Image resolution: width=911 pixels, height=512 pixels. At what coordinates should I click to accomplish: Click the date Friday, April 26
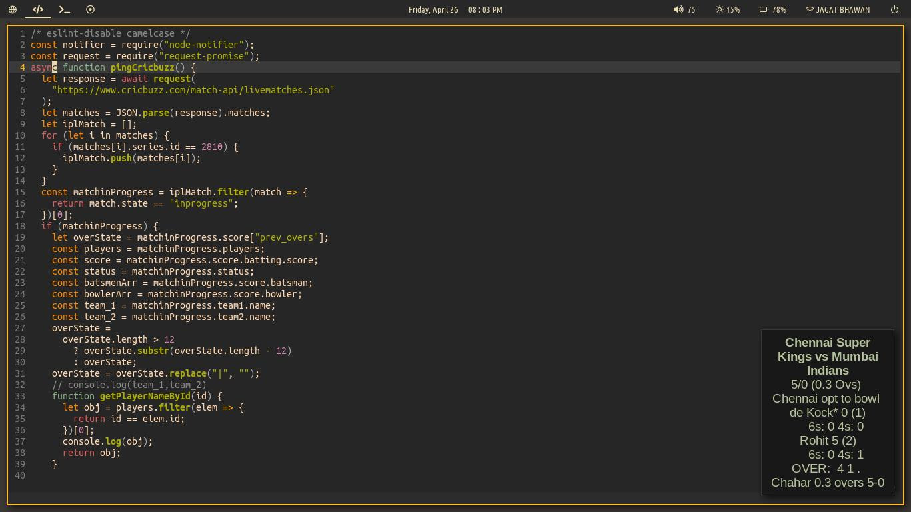[433, 9]
